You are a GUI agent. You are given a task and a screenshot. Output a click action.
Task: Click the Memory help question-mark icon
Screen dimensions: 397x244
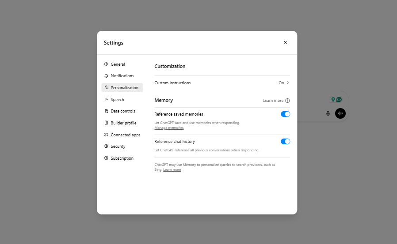pos(288,101)
